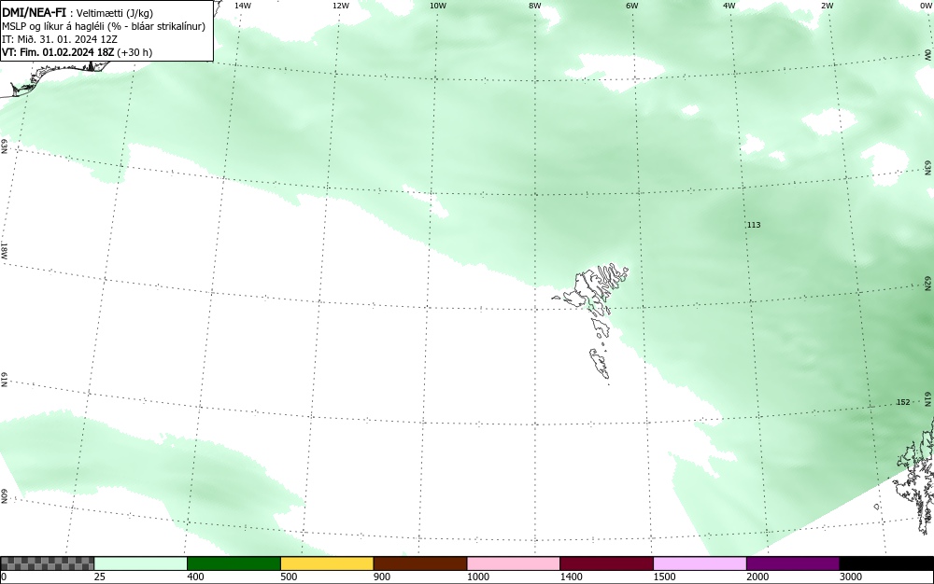934x584 pixels.
Task: Select the 6W longitude label
Action: pos(632,6)
